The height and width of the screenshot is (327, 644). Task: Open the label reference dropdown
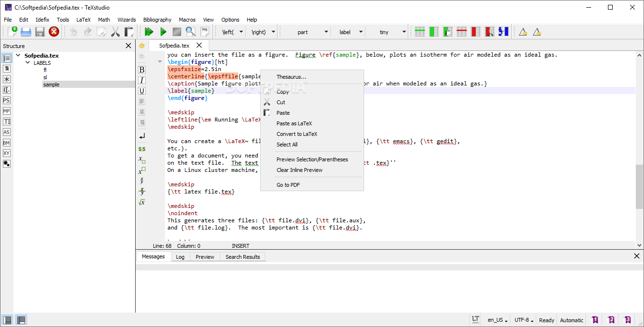(361, 32)
